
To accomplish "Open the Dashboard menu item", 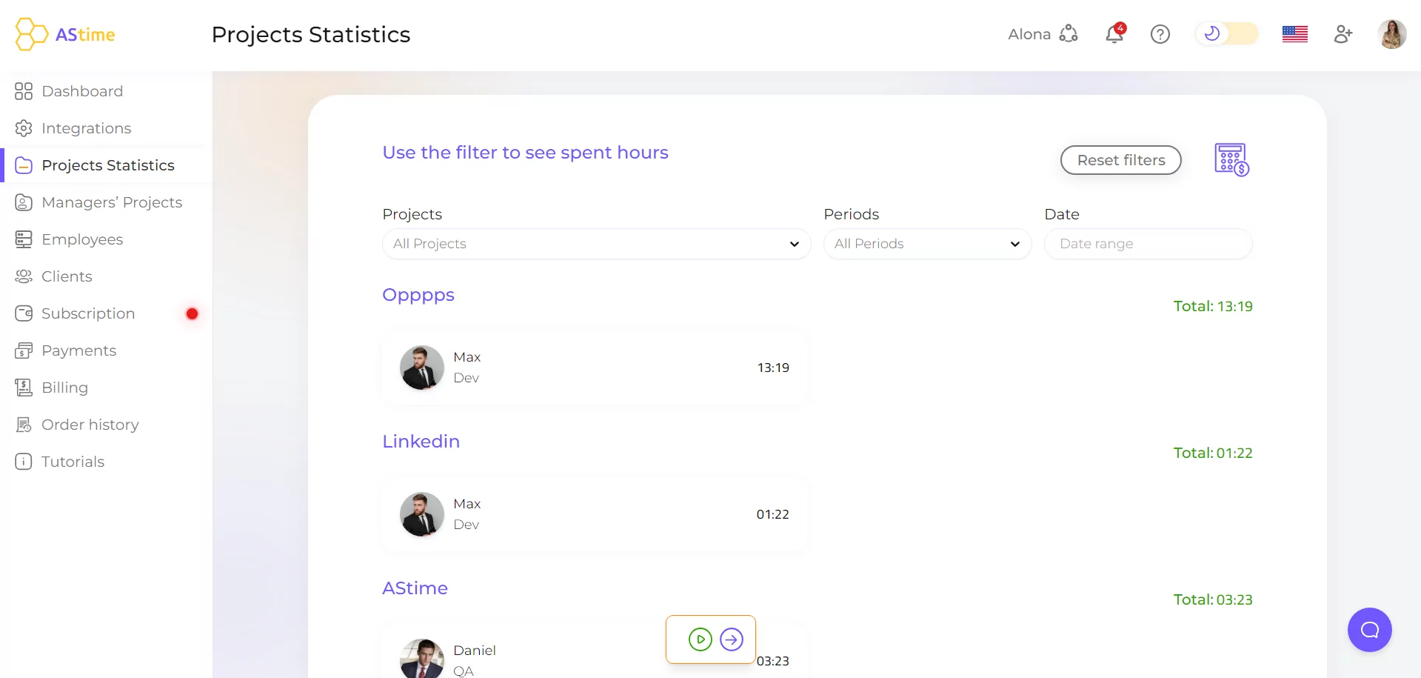I will pyautogui.click(x=82, y=91).
